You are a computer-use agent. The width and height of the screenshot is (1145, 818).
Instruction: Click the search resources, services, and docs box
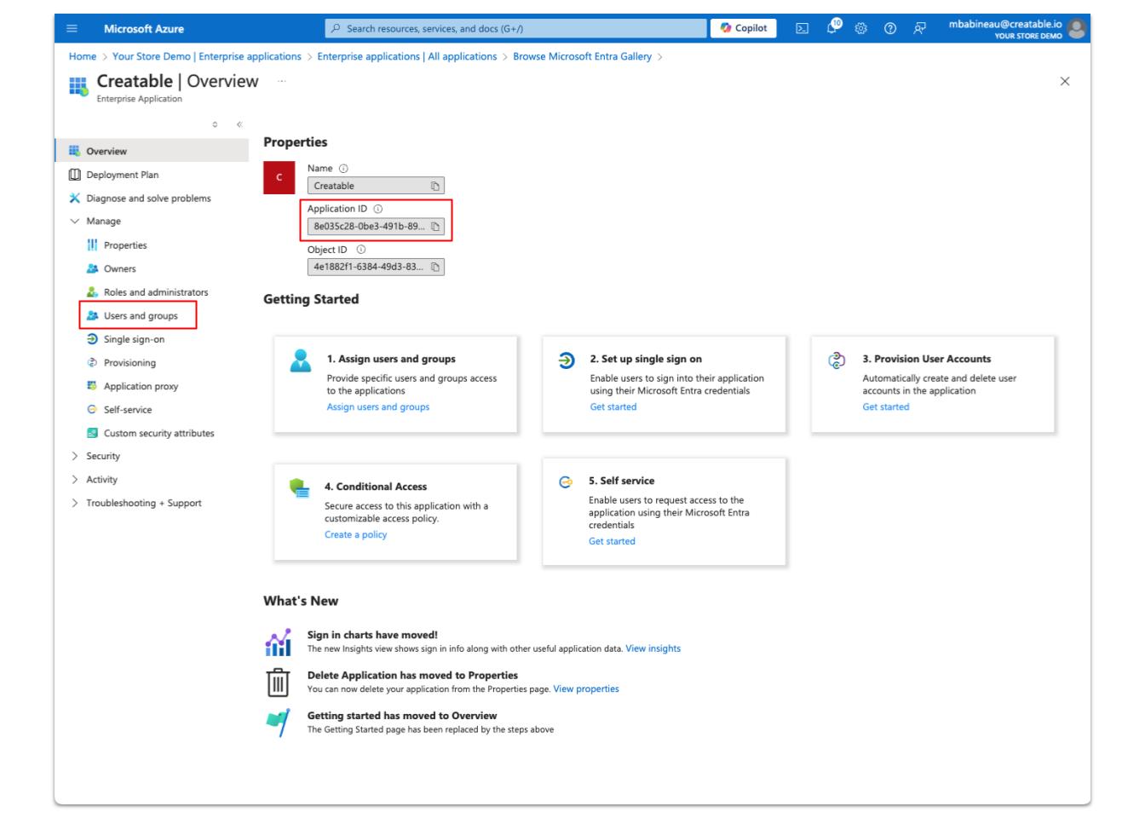(x=516, y=28)
